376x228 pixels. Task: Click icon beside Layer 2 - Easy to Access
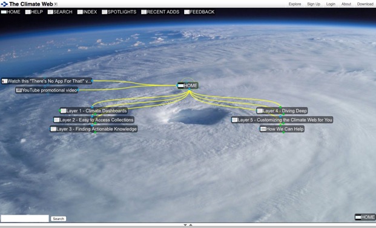tap(56, 119)
